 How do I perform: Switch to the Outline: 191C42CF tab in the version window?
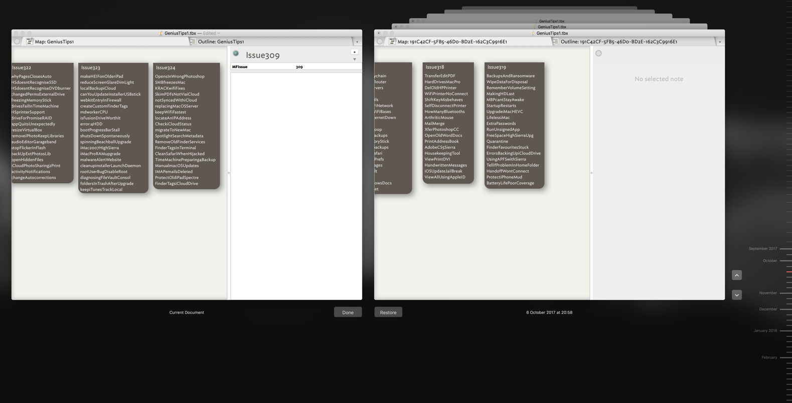coord(618,42)
